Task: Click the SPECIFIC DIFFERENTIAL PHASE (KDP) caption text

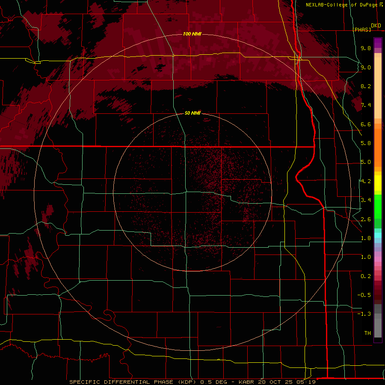Action: 132,382
